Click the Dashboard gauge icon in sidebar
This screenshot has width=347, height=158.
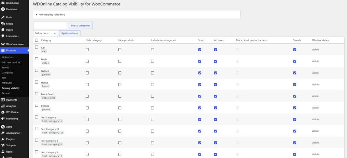pyautogui.click(x=3, y=3)
